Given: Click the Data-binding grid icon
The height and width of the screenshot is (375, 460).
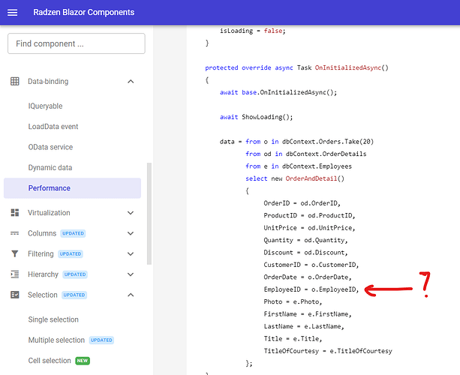Looking at the screenshot, I should (x=15, y=81).
